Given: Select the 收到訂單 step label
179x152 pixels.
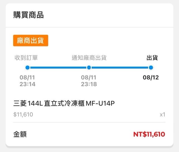Looking at the screenshot, I should 26,58.
